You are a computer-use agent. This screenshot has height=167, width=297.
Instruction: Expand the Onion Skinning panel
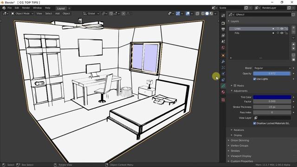click(229, 141)
